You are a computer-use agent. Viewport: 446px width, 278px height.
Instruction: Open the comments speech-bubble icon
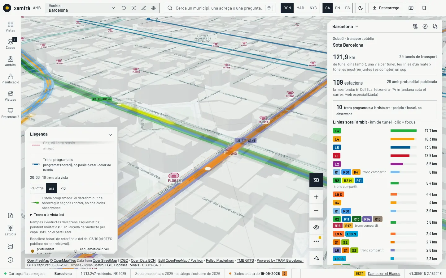coord(411,8)
